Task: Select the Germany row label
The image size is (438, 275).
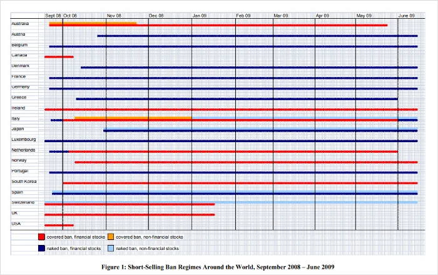Action: 21,86
